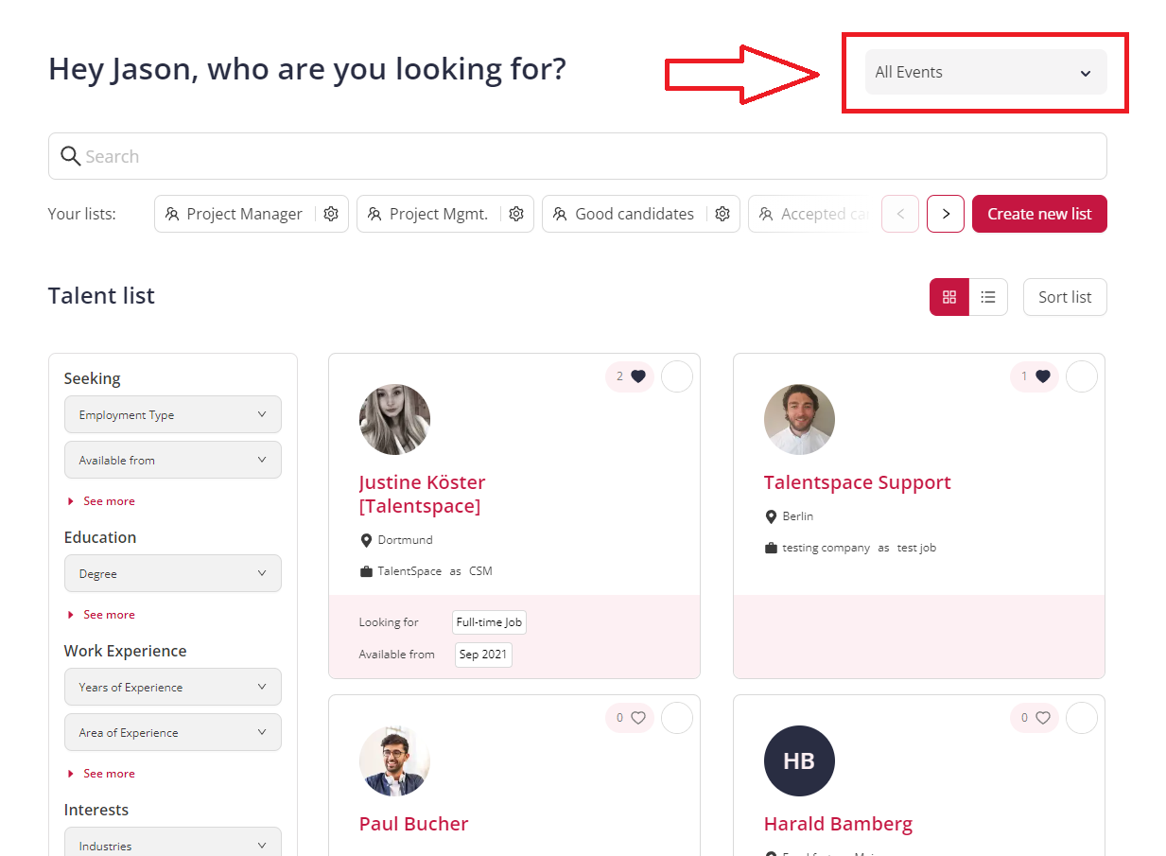Favorite Paul Bucher using heart icon
The width and height of the screenshot is (1166, 856).
click(638, 718)
